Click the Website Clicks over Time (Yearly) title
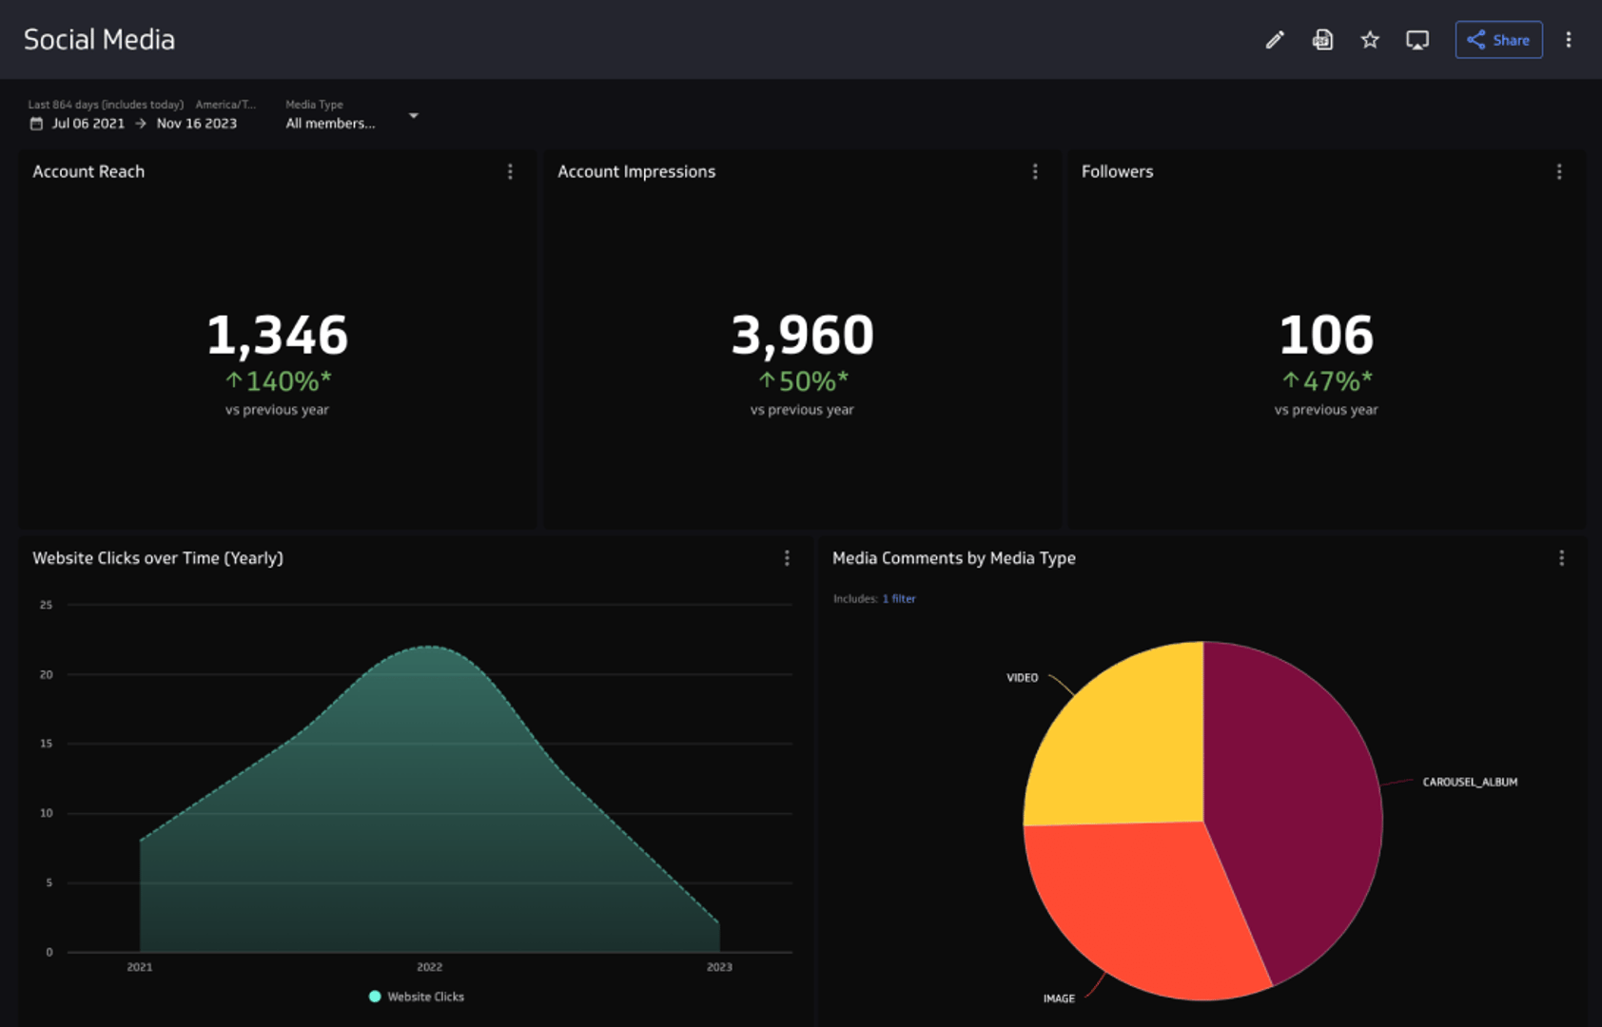Image resolution: width=1602 pixels, height=1027 pixels. coord(158,558)
